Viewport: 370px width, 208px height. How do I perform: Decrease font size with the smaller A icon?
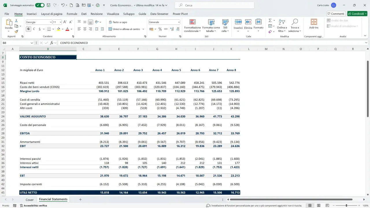(x=71, y=22)
